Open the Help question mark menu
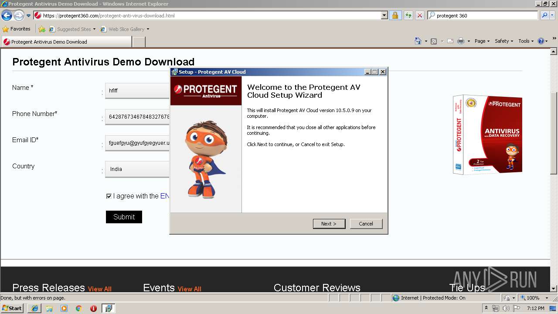558x314 pixels. [543, 41]
